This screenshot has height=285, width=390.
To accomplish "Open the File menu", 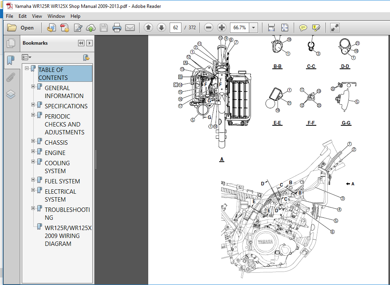I will (10, 16).
